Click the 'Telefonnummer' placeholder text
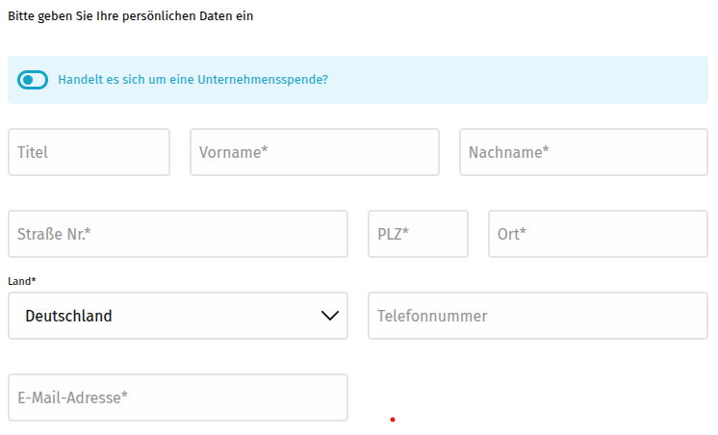The image size is (718, 435). [432, 316]
